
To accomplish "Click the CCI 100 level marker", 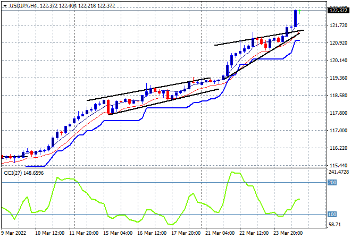I will pyautogui.click(x=332, y=215).
